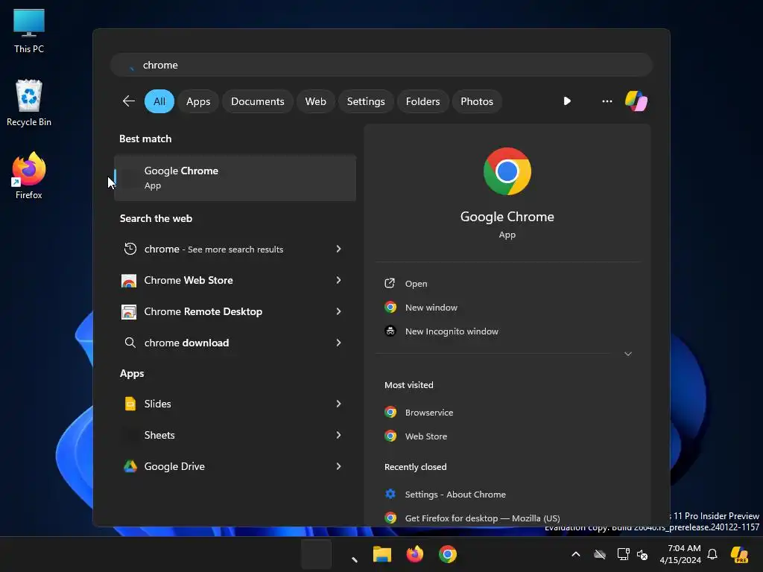
Task: Expand arrow for Chrome Remote Desktop
Action: pyautogui.click(x=339, y=311)
